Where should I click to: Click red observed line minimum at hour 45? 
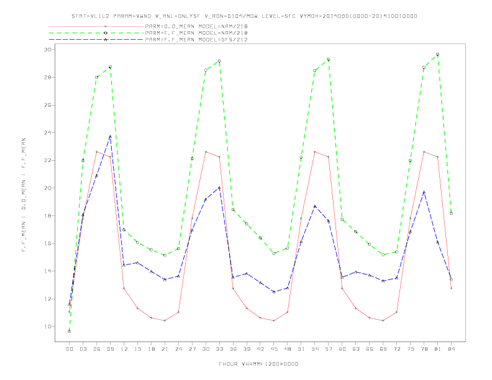tap(274, 320)
